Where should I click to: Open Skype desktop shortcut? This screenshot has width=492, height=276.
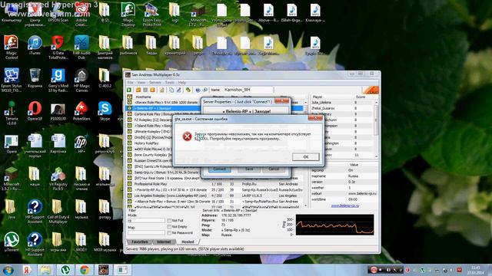105,111
